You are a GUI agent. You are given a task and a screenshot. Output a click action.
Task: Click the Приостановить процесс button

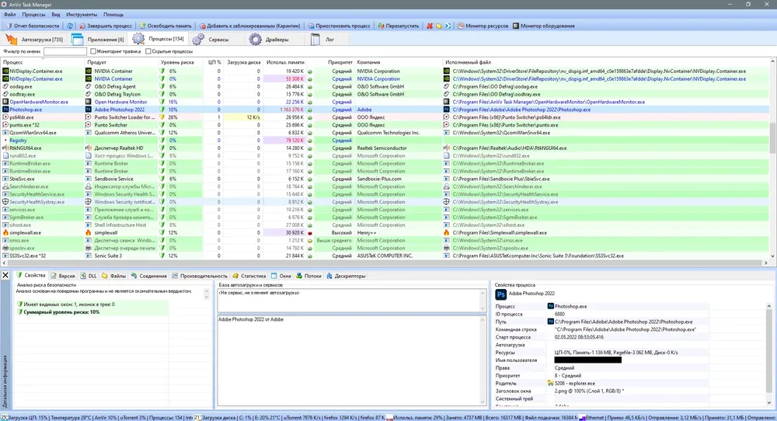click(x=339, y=26)
